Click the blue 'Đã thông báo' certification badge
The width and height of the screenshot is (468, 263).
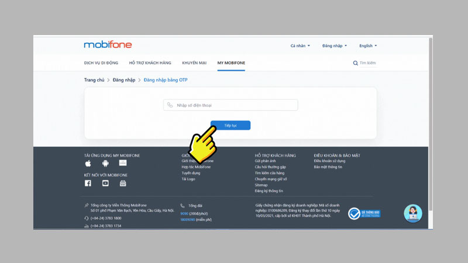coord(364,213)
